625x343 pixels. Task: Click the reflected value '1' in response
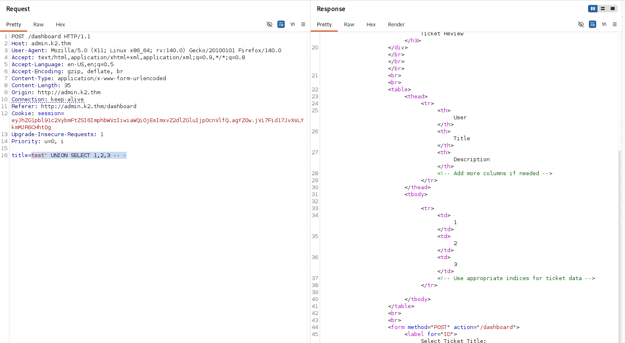[455, 222]
